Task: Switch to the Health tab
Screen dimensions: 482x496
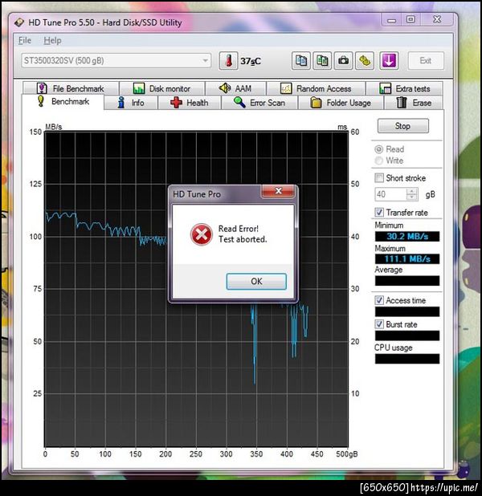Action: pos(190,103)
